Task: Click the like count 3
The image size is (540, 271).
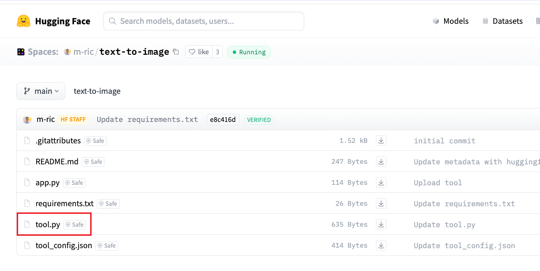Action: [218, 52]
